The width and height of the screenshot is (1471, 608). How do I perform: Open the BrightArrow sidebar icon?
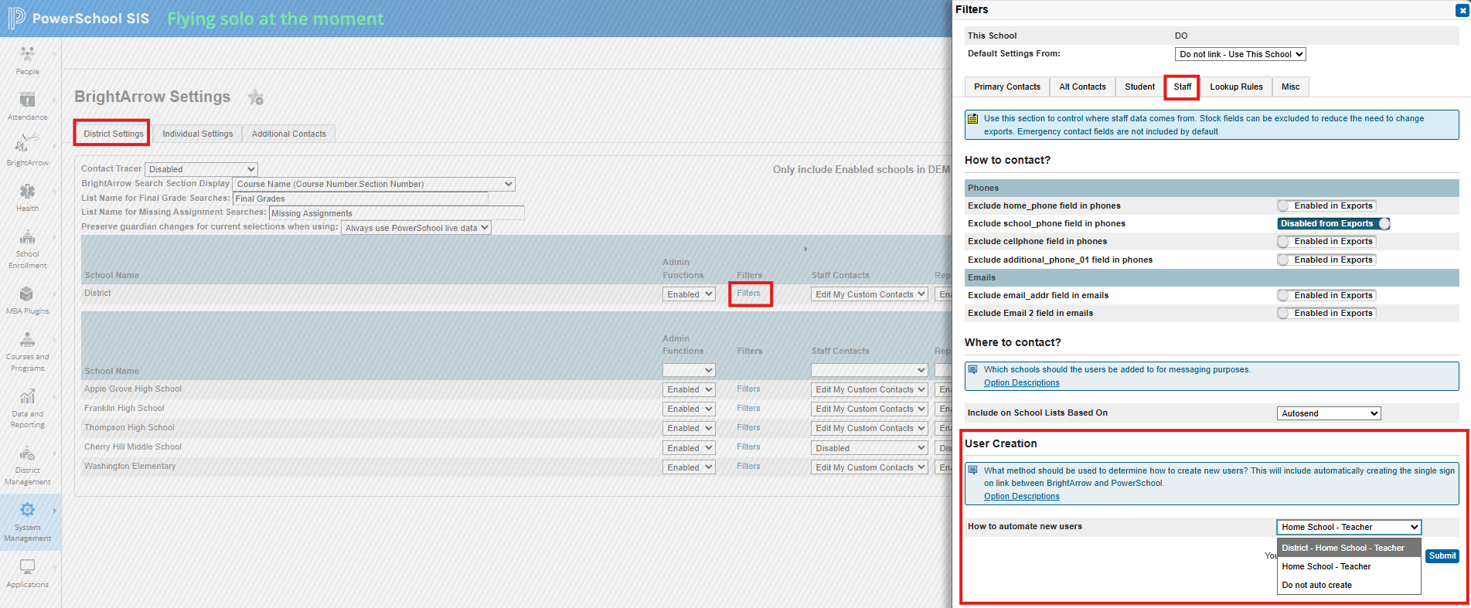(x=27, y=144)
